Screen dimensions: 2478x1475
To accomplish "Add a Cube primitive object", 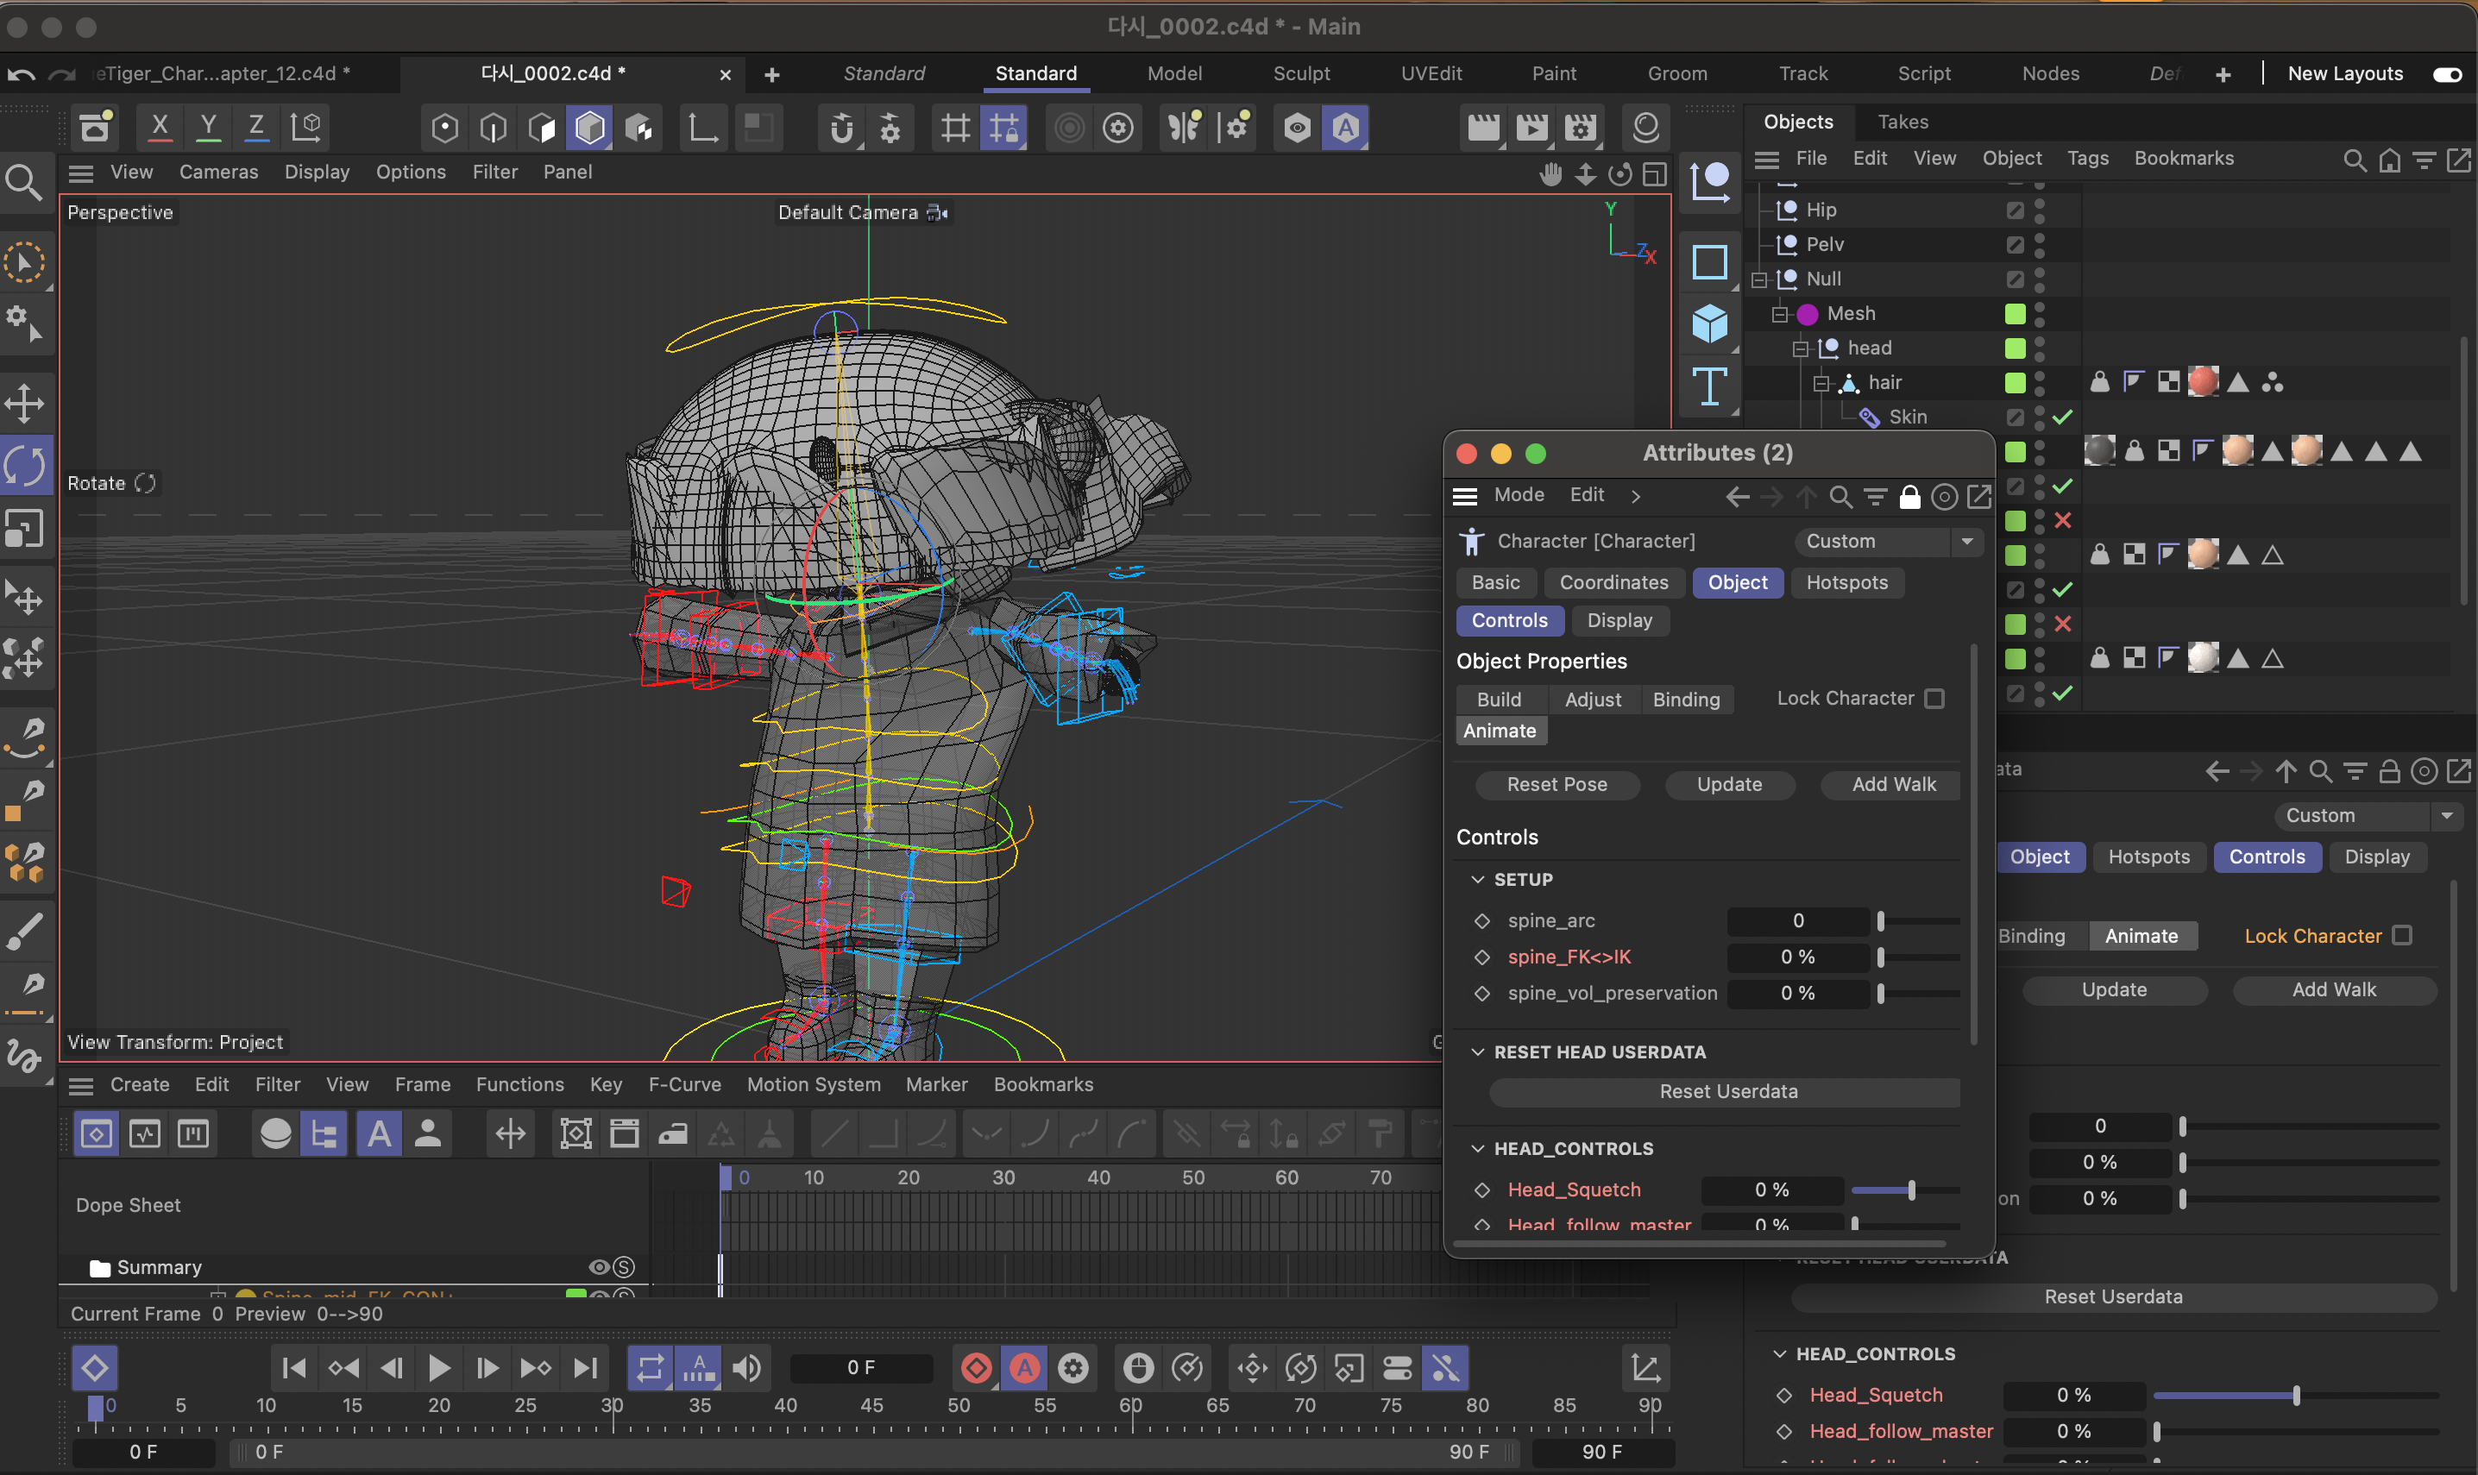I will pos(1709,324).
